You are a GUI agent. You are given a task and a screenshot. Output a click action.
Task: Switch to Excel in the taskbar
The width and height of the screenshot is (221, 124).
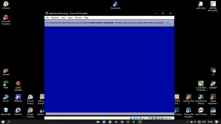point(110,122)
